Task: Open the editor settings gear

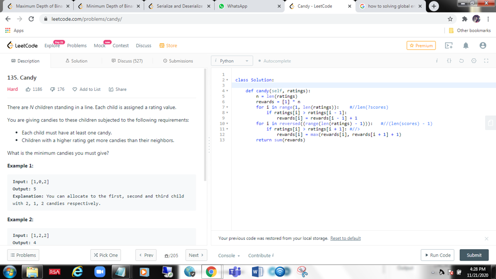Action: (474, 61)
